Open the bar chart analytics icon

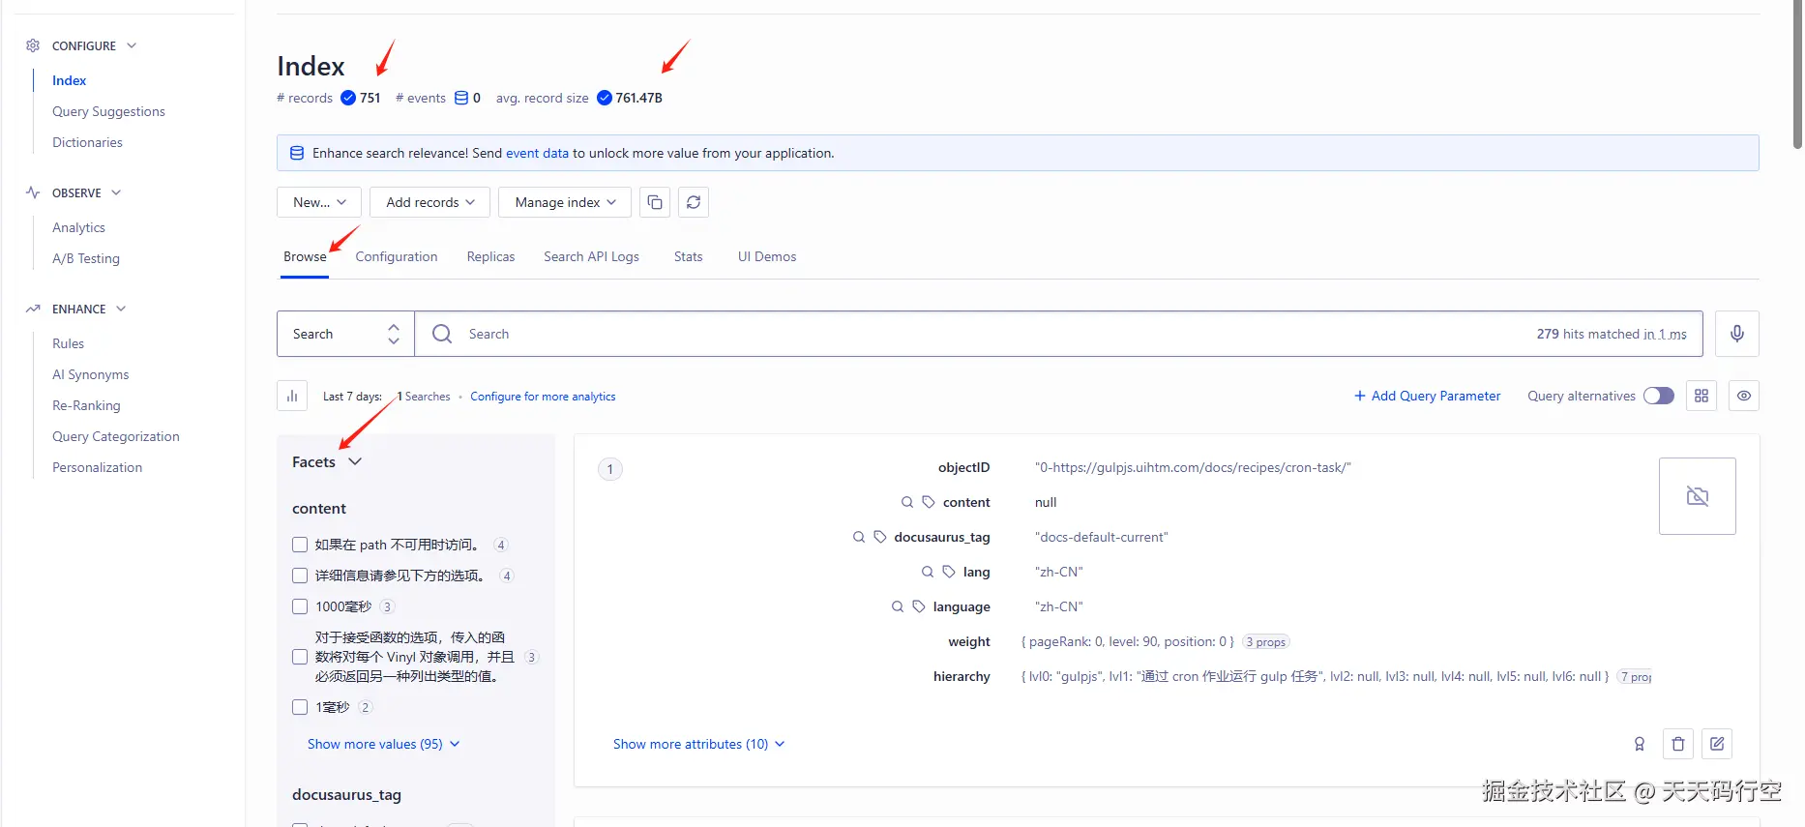click(292, 396)
